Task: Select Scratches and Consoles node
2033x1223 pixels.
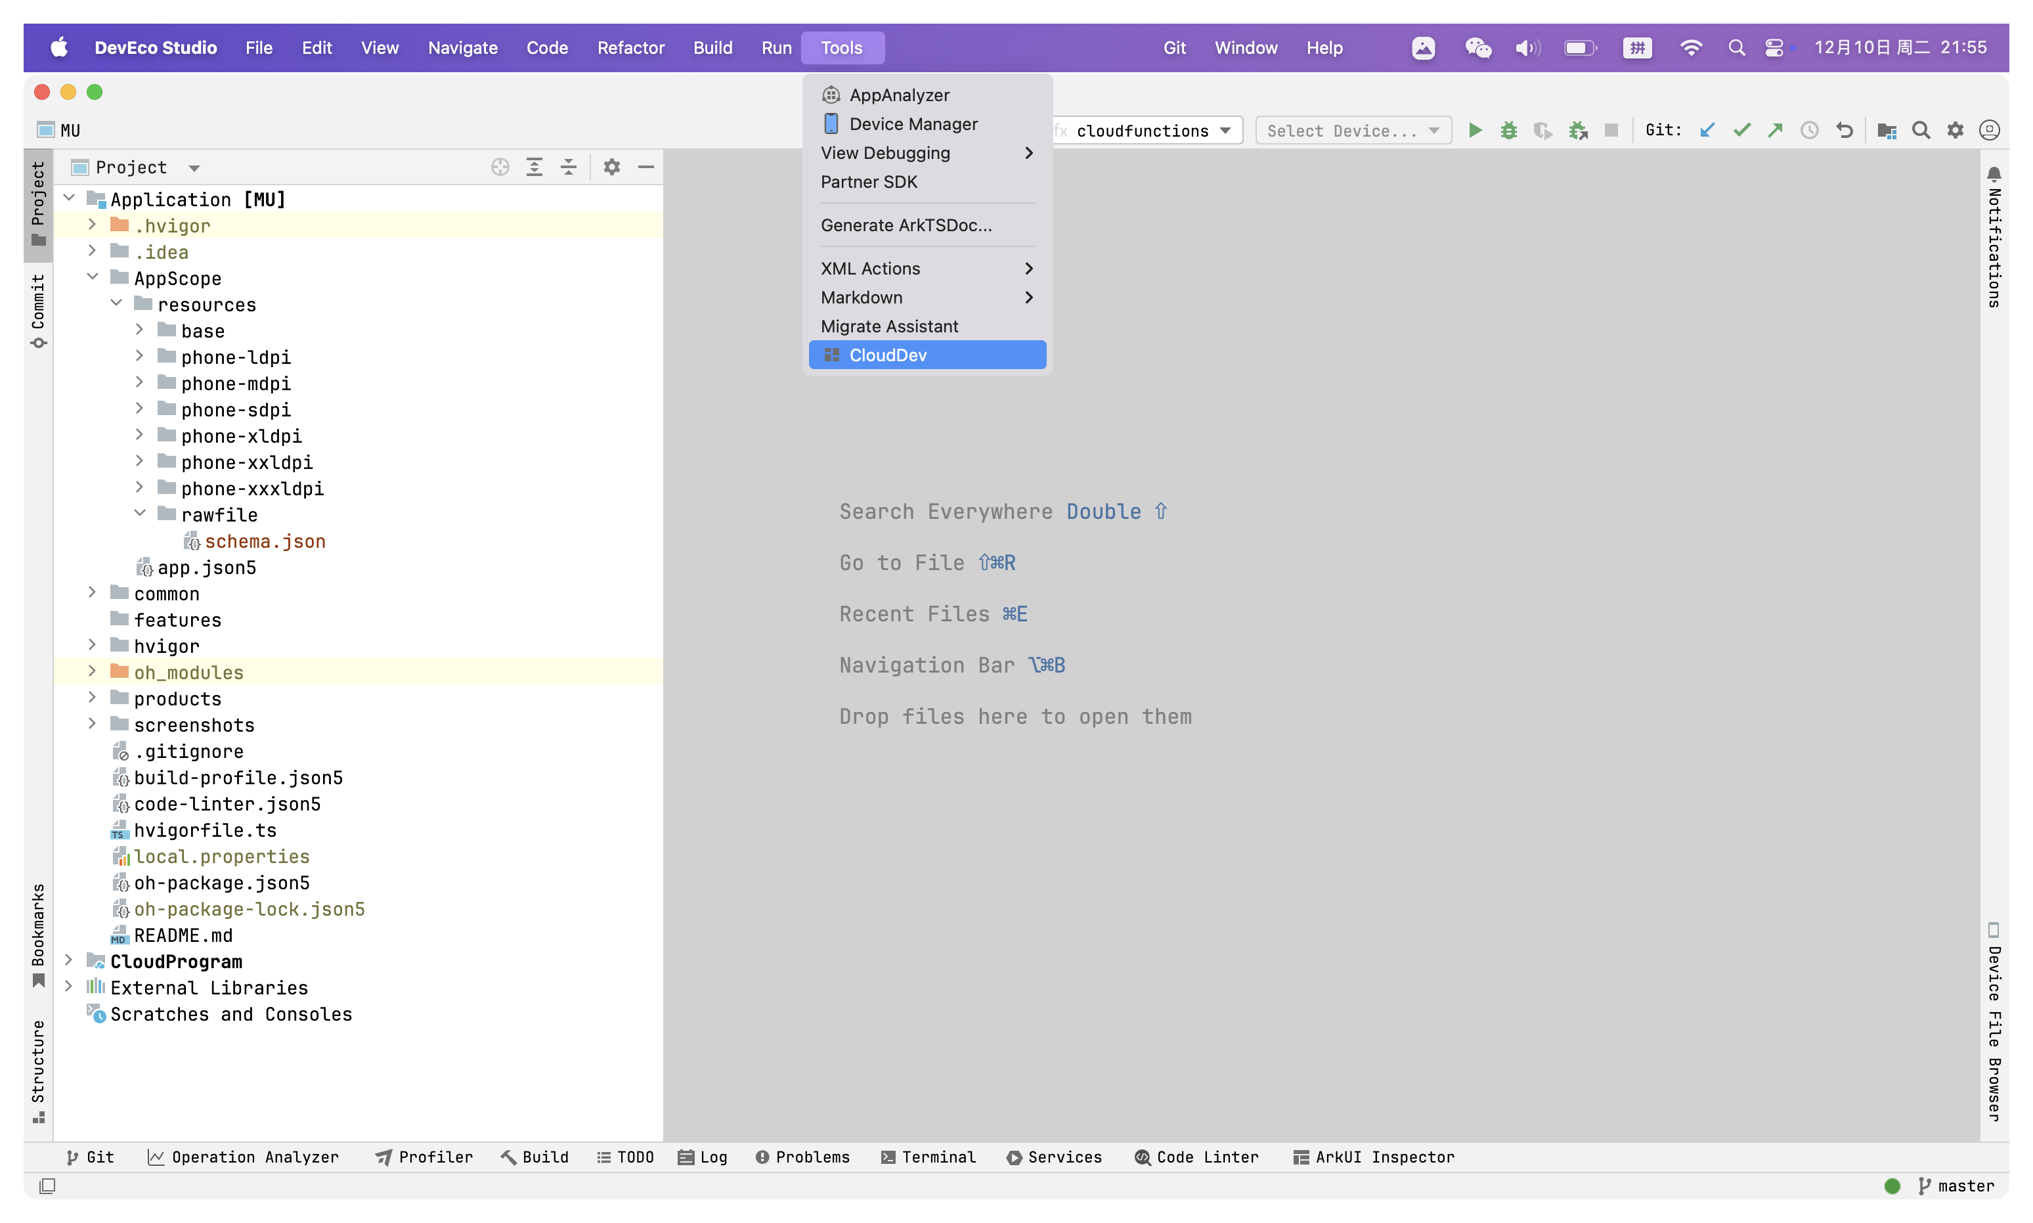Action: (x=230, y=1015)
